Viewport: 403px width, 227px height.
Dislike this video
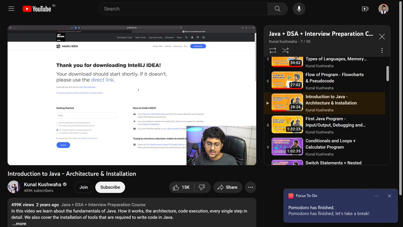202,187
